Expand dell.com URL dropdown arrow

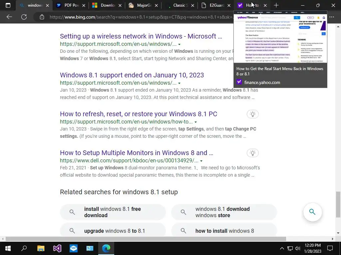pyautogui.click(x=201, y=161)
